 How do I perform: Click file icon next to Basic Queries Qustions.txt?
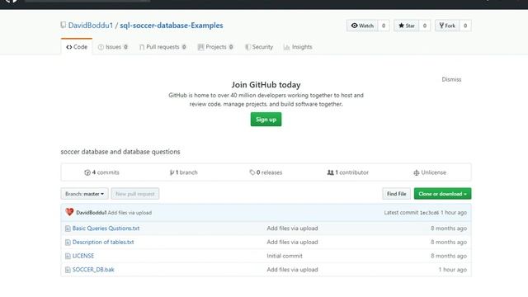[68, 229]
